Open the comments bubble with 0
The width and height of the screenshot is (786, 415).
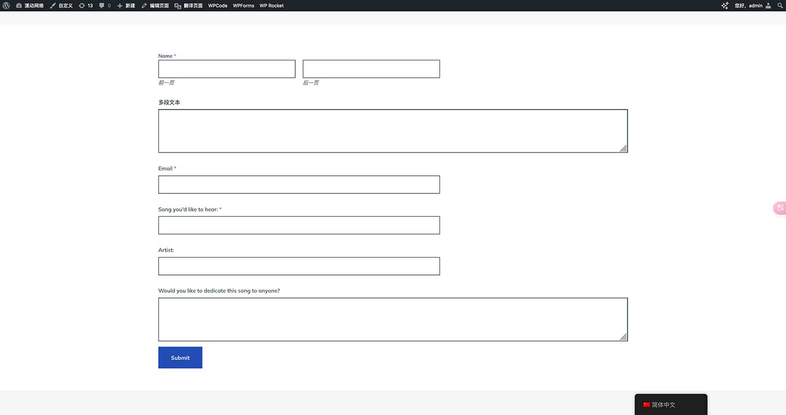[105, 5]
